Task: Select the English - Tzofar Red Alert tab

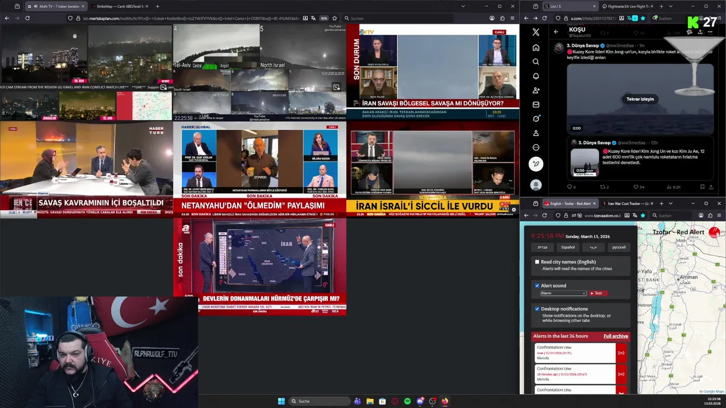Action: pos(570,203)
